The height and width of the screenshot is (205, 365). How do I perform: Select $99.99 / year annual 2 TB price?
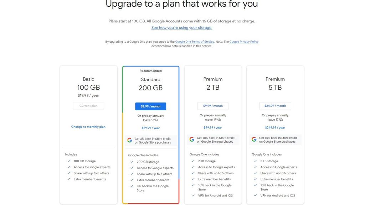pos(213,128)
